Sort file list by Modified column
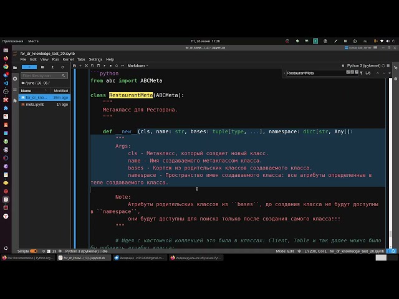This screenshot has width=399, height=299. (x=60, y=91)
